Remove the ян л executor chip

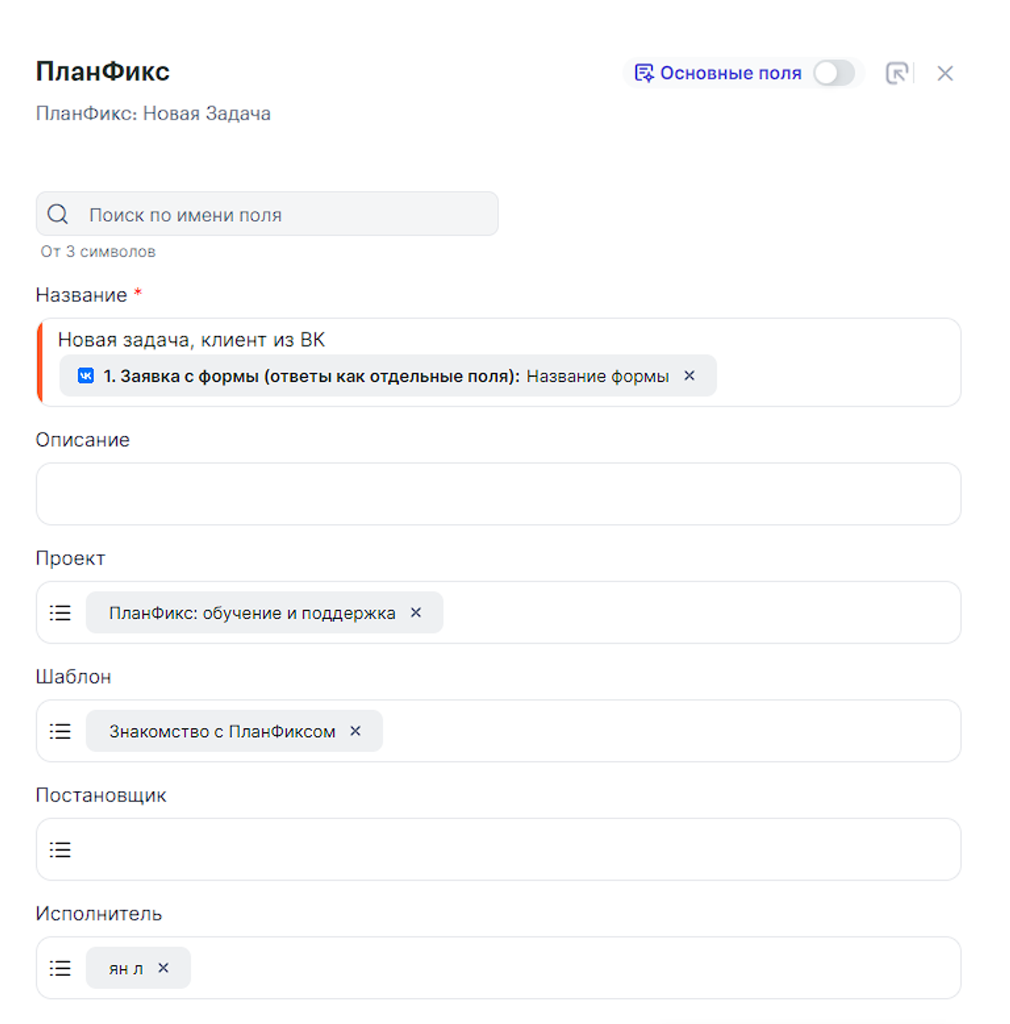[163, 968]
